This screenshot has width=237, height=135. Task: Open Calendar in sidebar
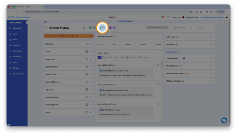17,45
